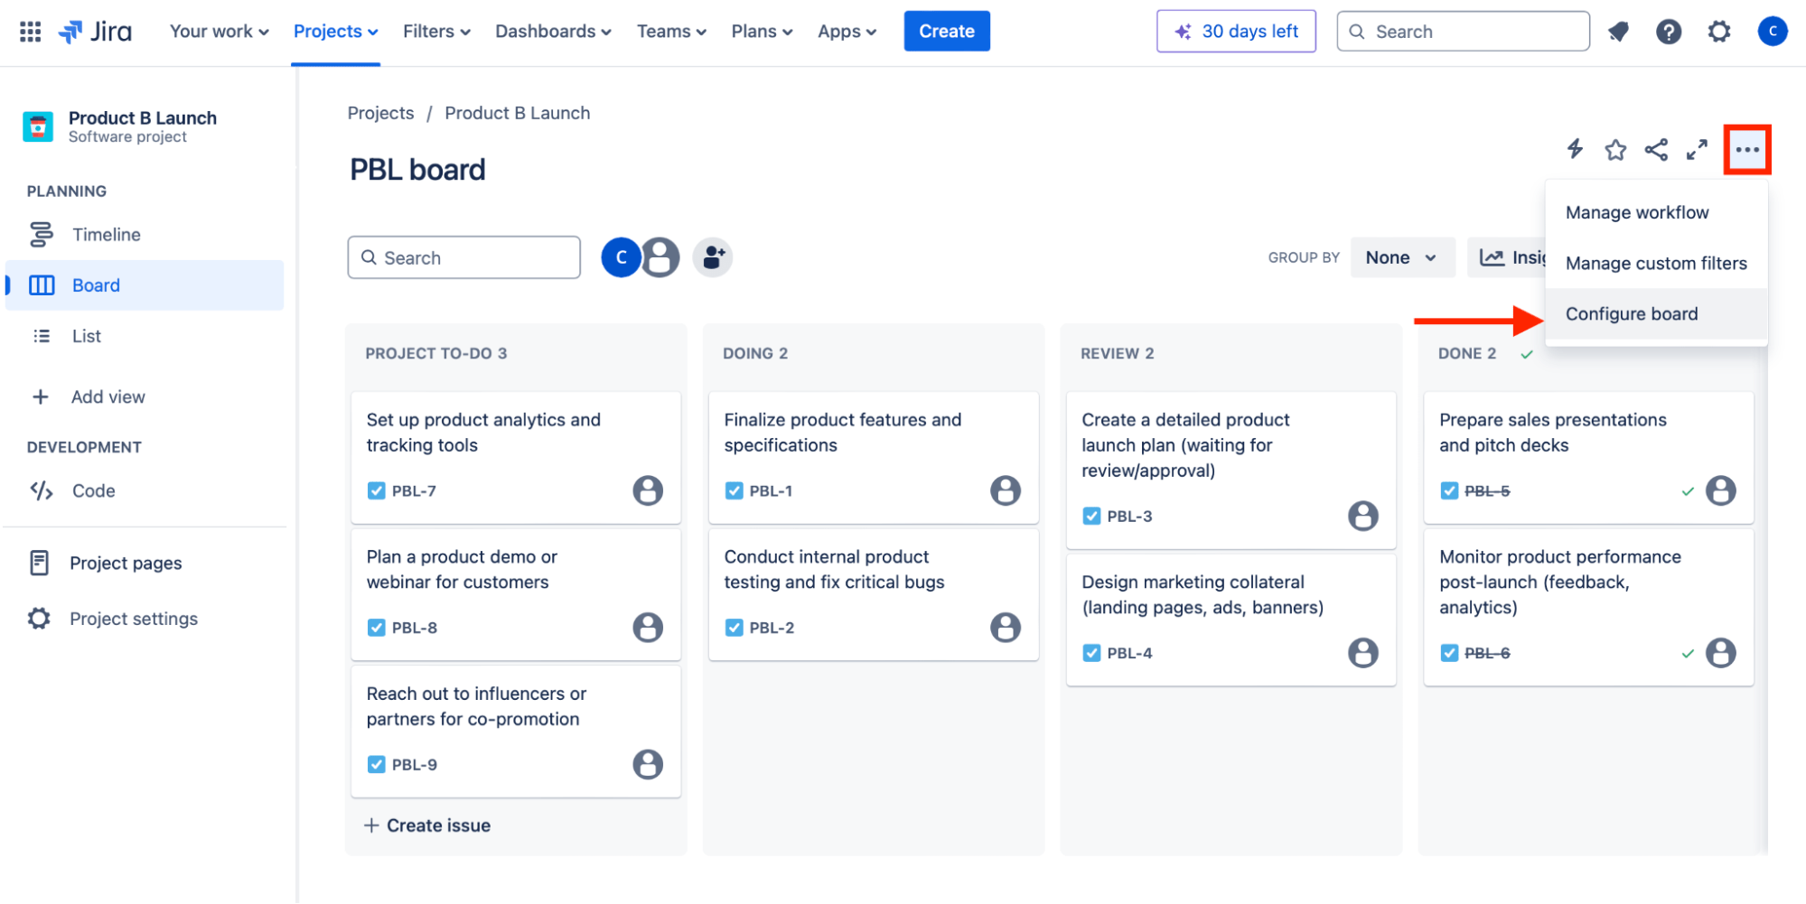This screenshot has width=1806, height=904.
Task: Select Configure board from the menu
Action: pyautogui.click(x=1632, y=313)
